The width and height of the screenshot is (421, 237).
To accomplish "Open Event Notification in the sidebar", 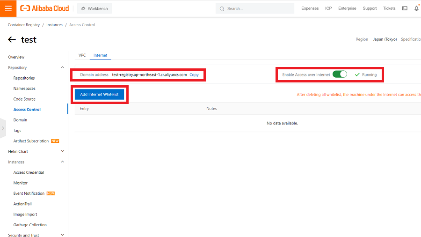I will (x=29, y=193).
